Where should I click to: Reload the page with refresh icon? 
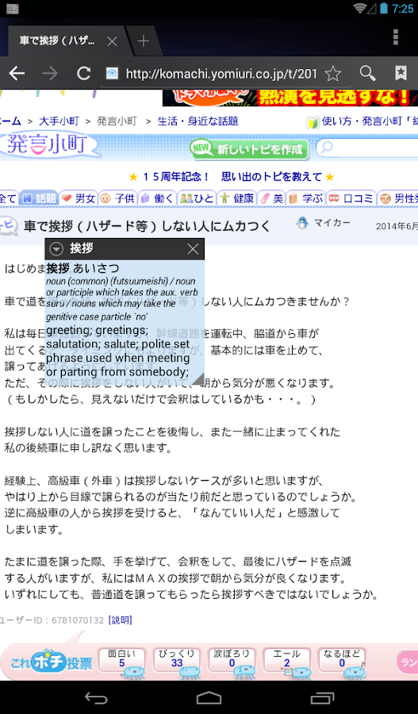pos(84,73)
